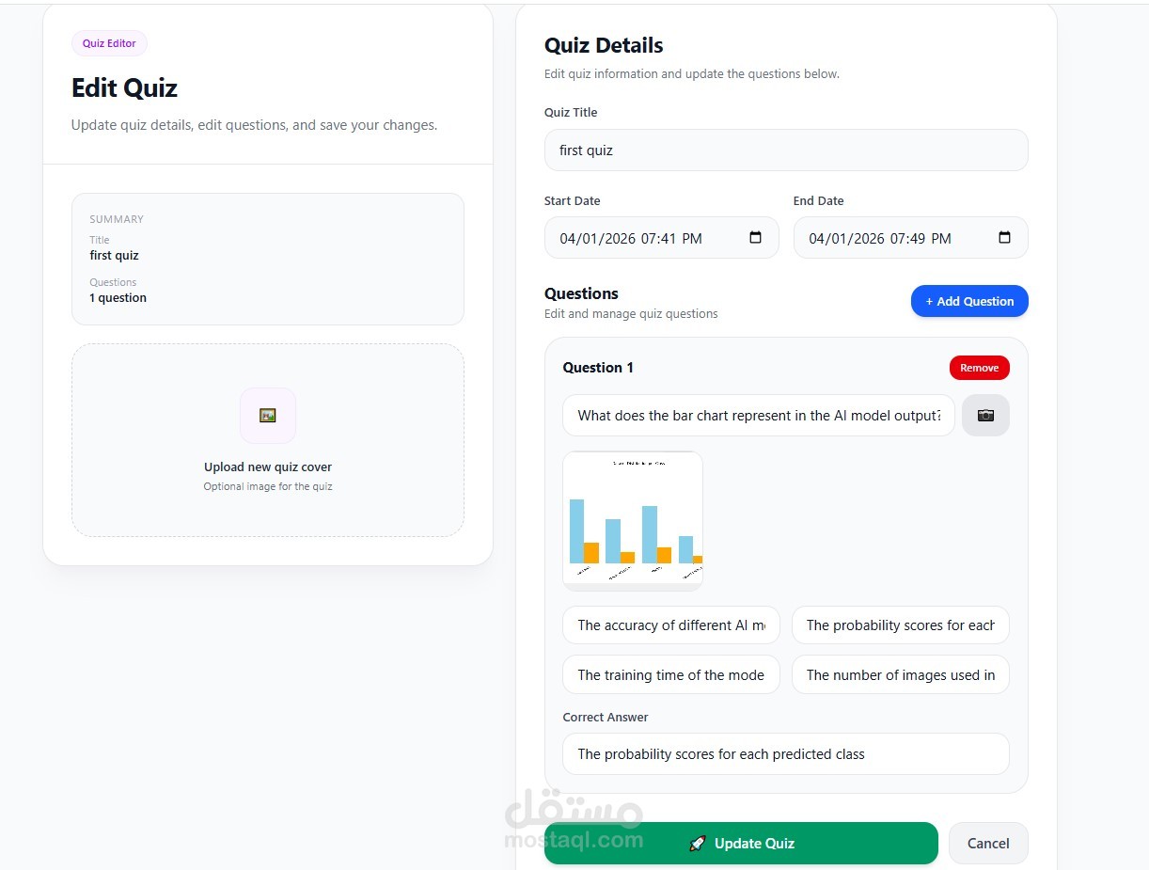Open the Start Date calendar picker icon
Screen dimensions: 1149x870
755,238
